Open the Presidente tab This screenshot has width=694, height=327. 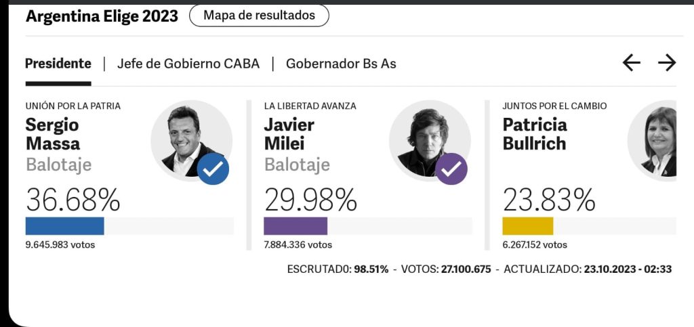click(58, 64)
